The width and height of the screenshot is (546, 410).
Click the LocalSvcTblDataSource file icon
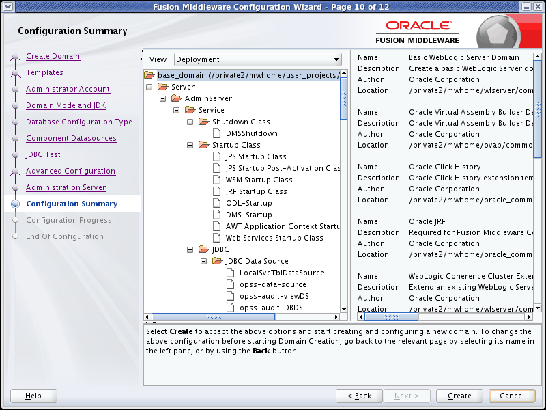(230, 273)
